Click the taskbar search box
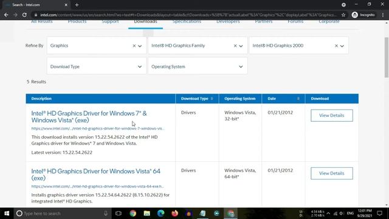389x219 pixels. (x=62, y=214)
